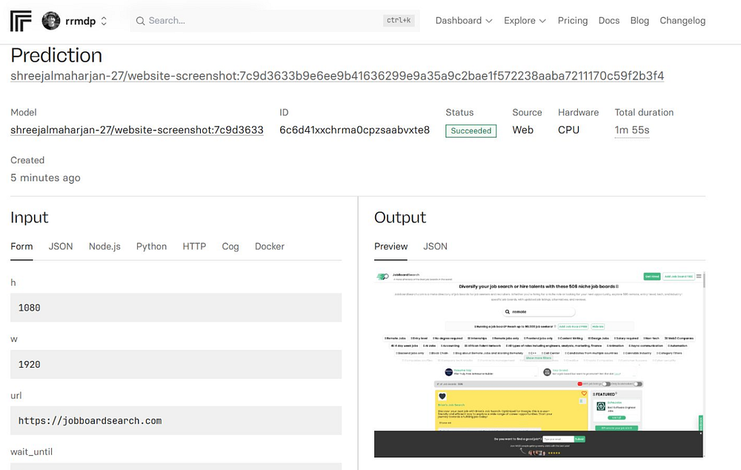Screen dimensions: 741x470
Task: Switch to the Output JSON tab
Action: point(435,246)
